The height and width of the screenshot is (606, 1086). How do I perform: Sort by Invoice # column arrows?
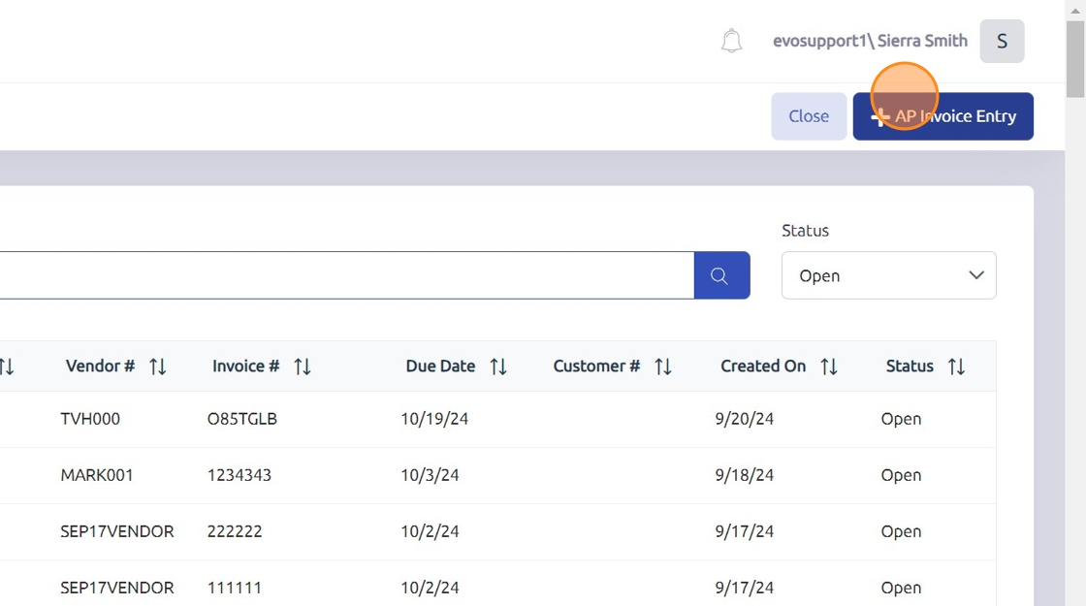tap(303, 367)
